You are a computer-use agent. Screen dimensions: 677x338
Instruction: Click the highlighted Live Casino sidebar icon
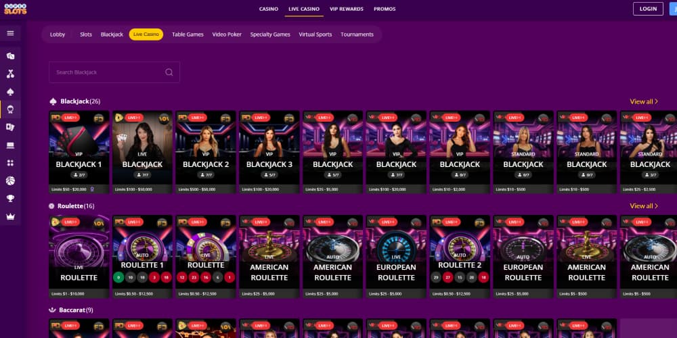(x=10, y=110)
